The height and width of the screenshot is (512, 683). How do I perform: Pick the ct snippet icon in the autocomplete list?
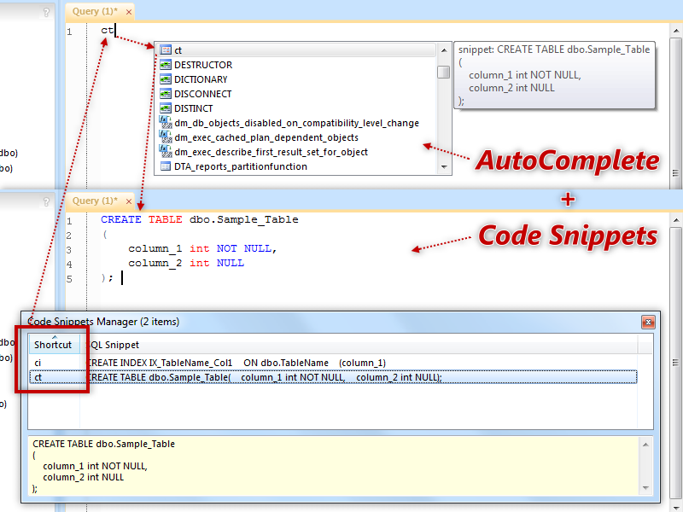tap(166, 50)
